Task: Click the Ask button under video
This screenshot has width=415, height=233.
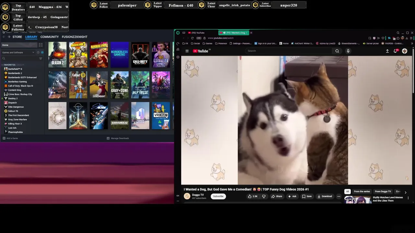Action: click(x=292, y=196)
